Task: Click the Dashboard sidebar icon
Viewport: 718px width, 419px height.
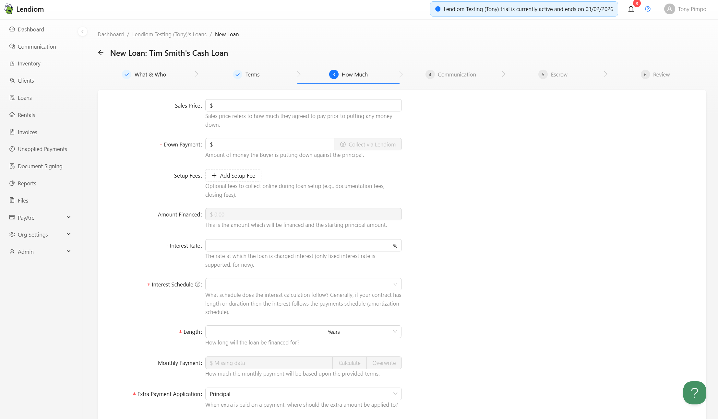Action: point(12,29)
